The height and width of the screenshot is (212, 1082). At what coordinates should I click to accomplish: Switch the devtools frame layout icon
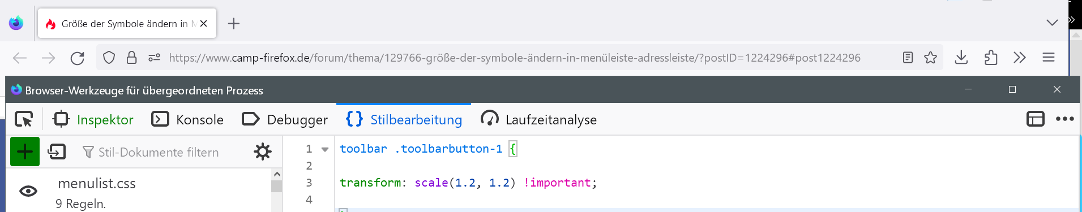point(1035,119)
